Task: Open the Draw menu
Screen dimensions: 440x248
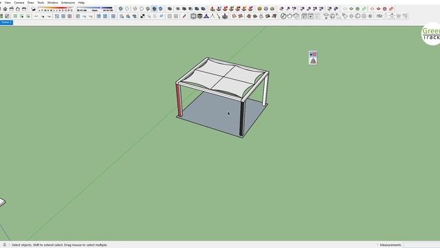Action: [30, 3]
